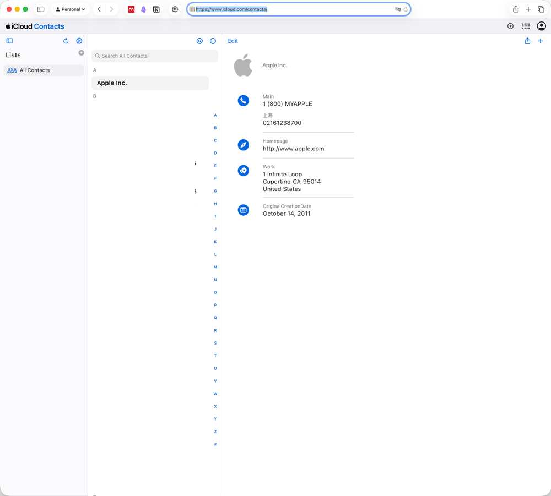This screenshot has height=496, width=551.
Task: Jump to letter A in the index
Action: point(215,115)
